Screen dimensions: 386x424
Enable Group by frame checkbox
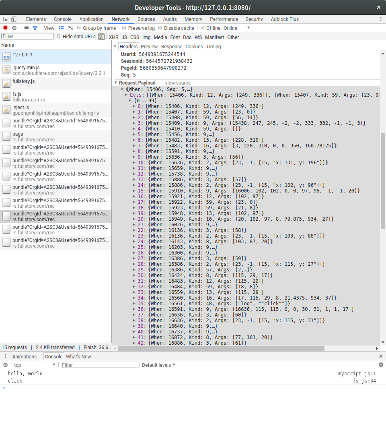(79, 27)
